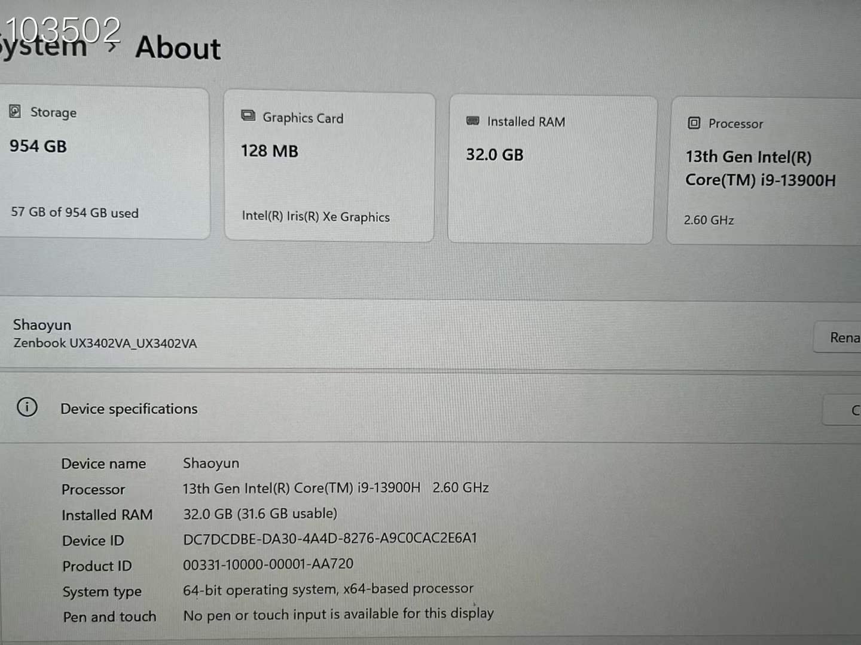The height and width of the screenshot is (645, 861).
Task: Select the Product ID value text
Action: (268, 564)
